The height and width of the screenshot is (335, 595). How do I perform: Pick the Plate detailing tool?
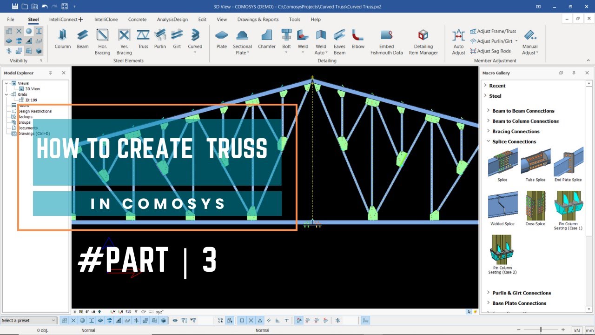pyautogui.click(x=222, y=39)
